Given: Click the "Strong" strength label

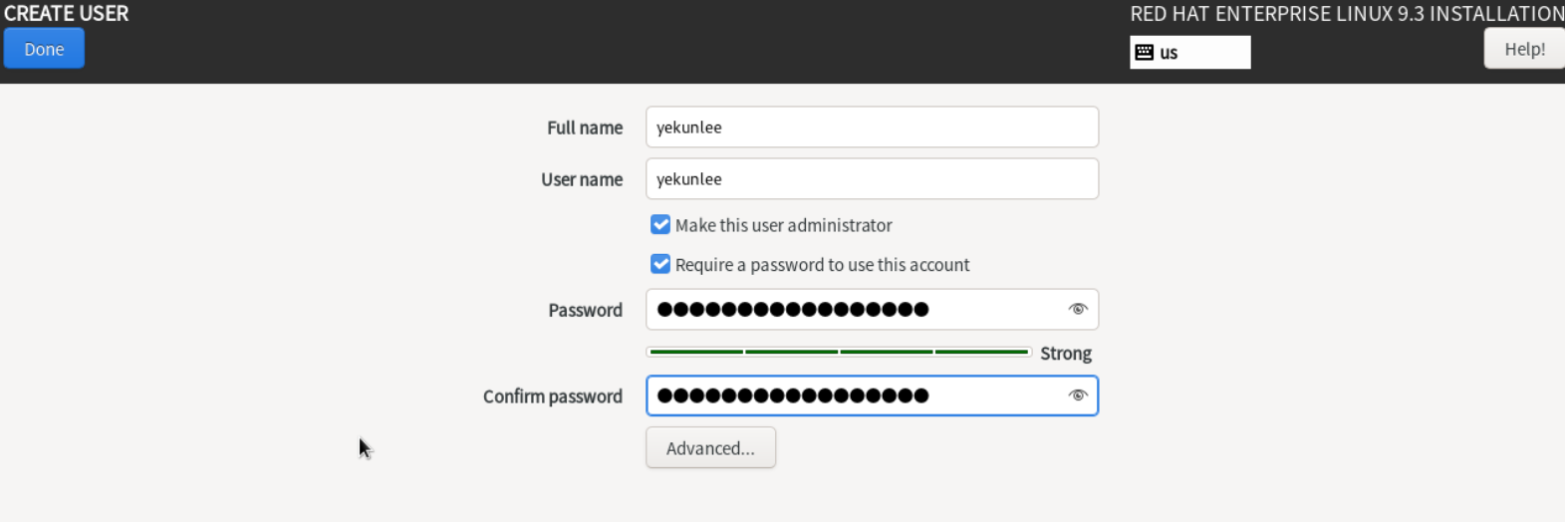Looking at the screenshot, I should [1065, 354].
